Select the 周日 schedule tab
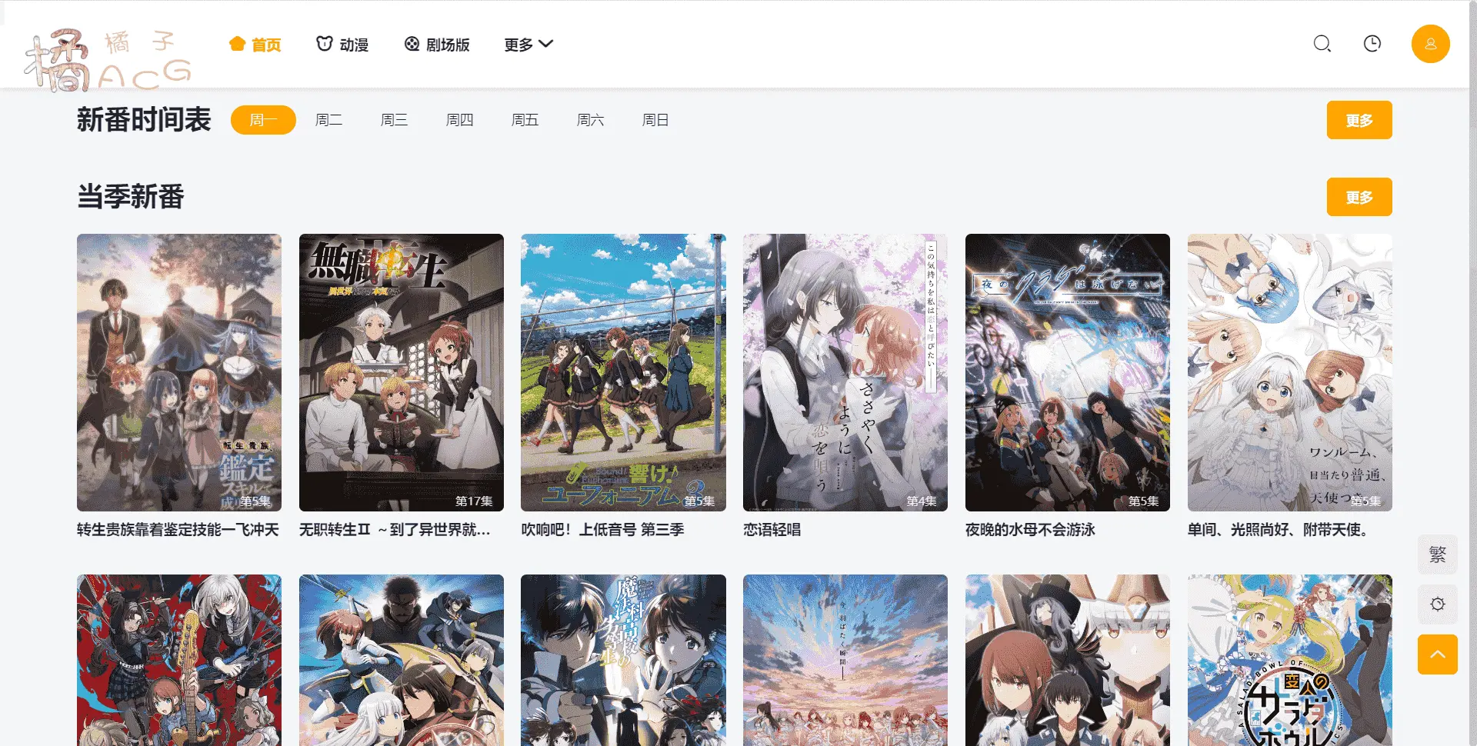1477x746 pixels. pos(655,120)
